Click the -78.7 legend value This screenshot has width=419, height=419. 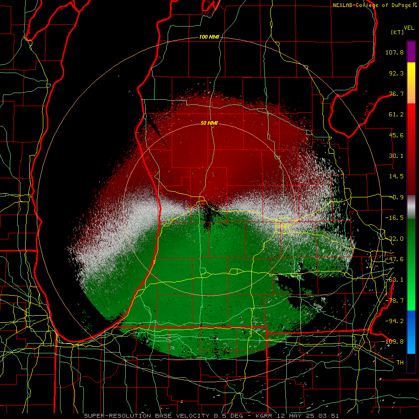point(394,301)
